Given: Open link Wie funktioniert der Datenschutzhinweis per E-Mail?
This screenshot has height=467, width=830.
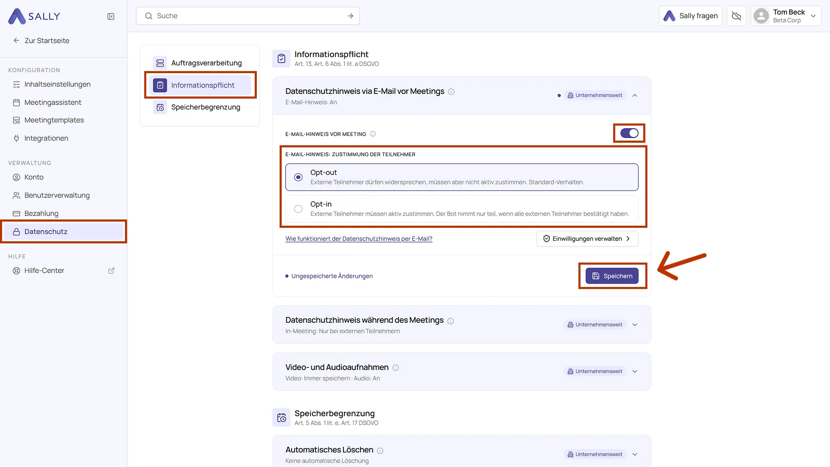Looking at the screenshot, I should tap(359, 239).
